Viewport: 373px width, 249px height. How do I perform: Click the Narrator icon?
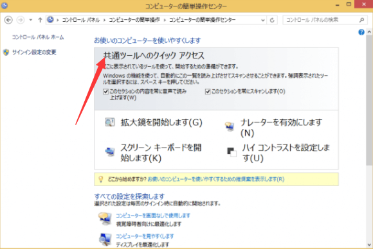pyautogui.click(x=230, y=126)
